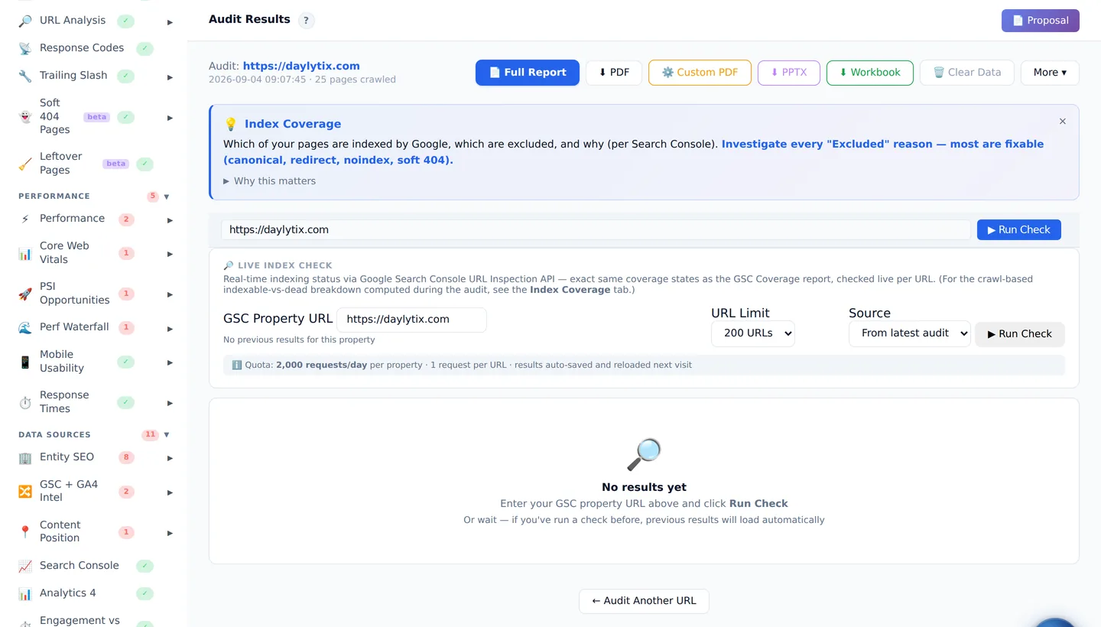
Task: Go to Search Console in sidebar
Action: pyautogui.click(x=80, y=565)
